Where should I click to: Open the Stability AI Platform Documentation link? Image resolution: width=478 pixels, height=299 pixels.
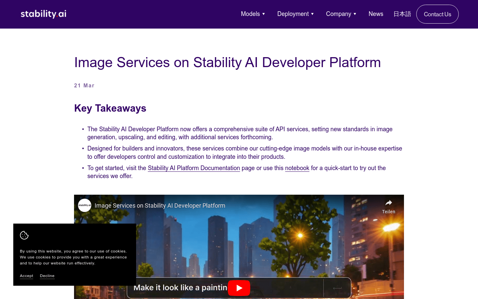click(x=194, y=168)
